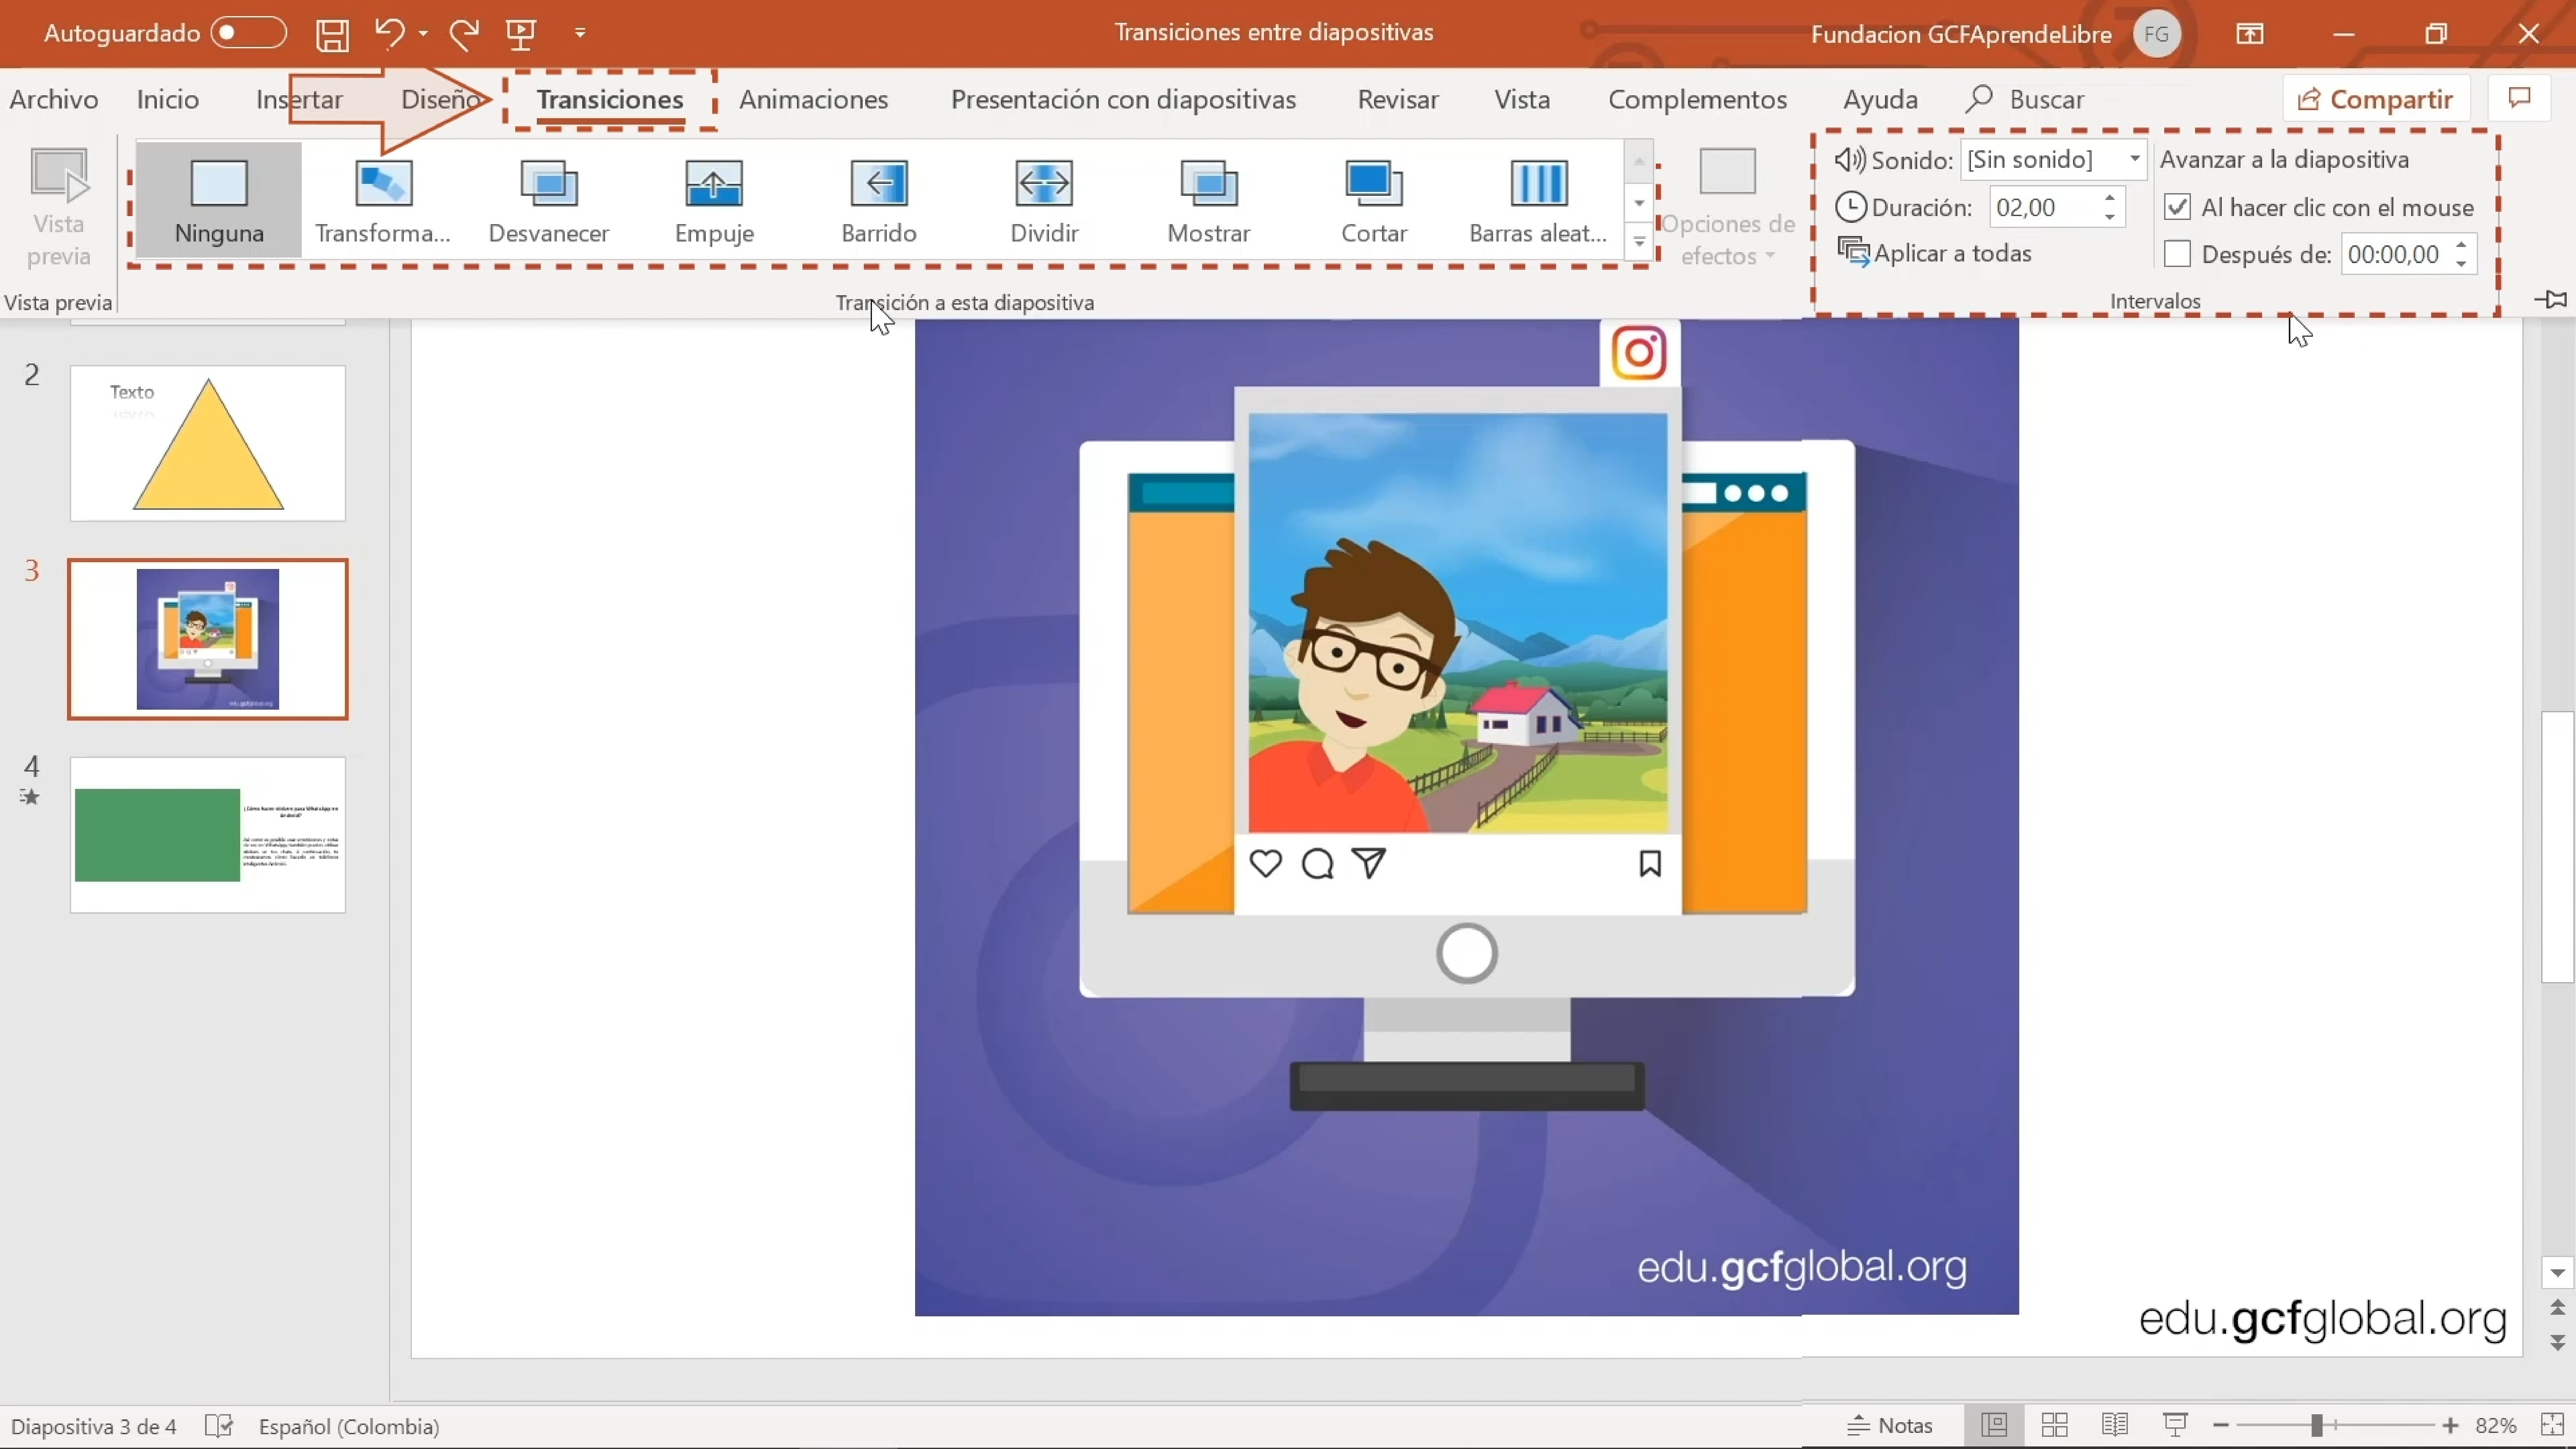The image size is (2576, 1449).
Task: Select the Ninguna transition
Action: [219, 200]
